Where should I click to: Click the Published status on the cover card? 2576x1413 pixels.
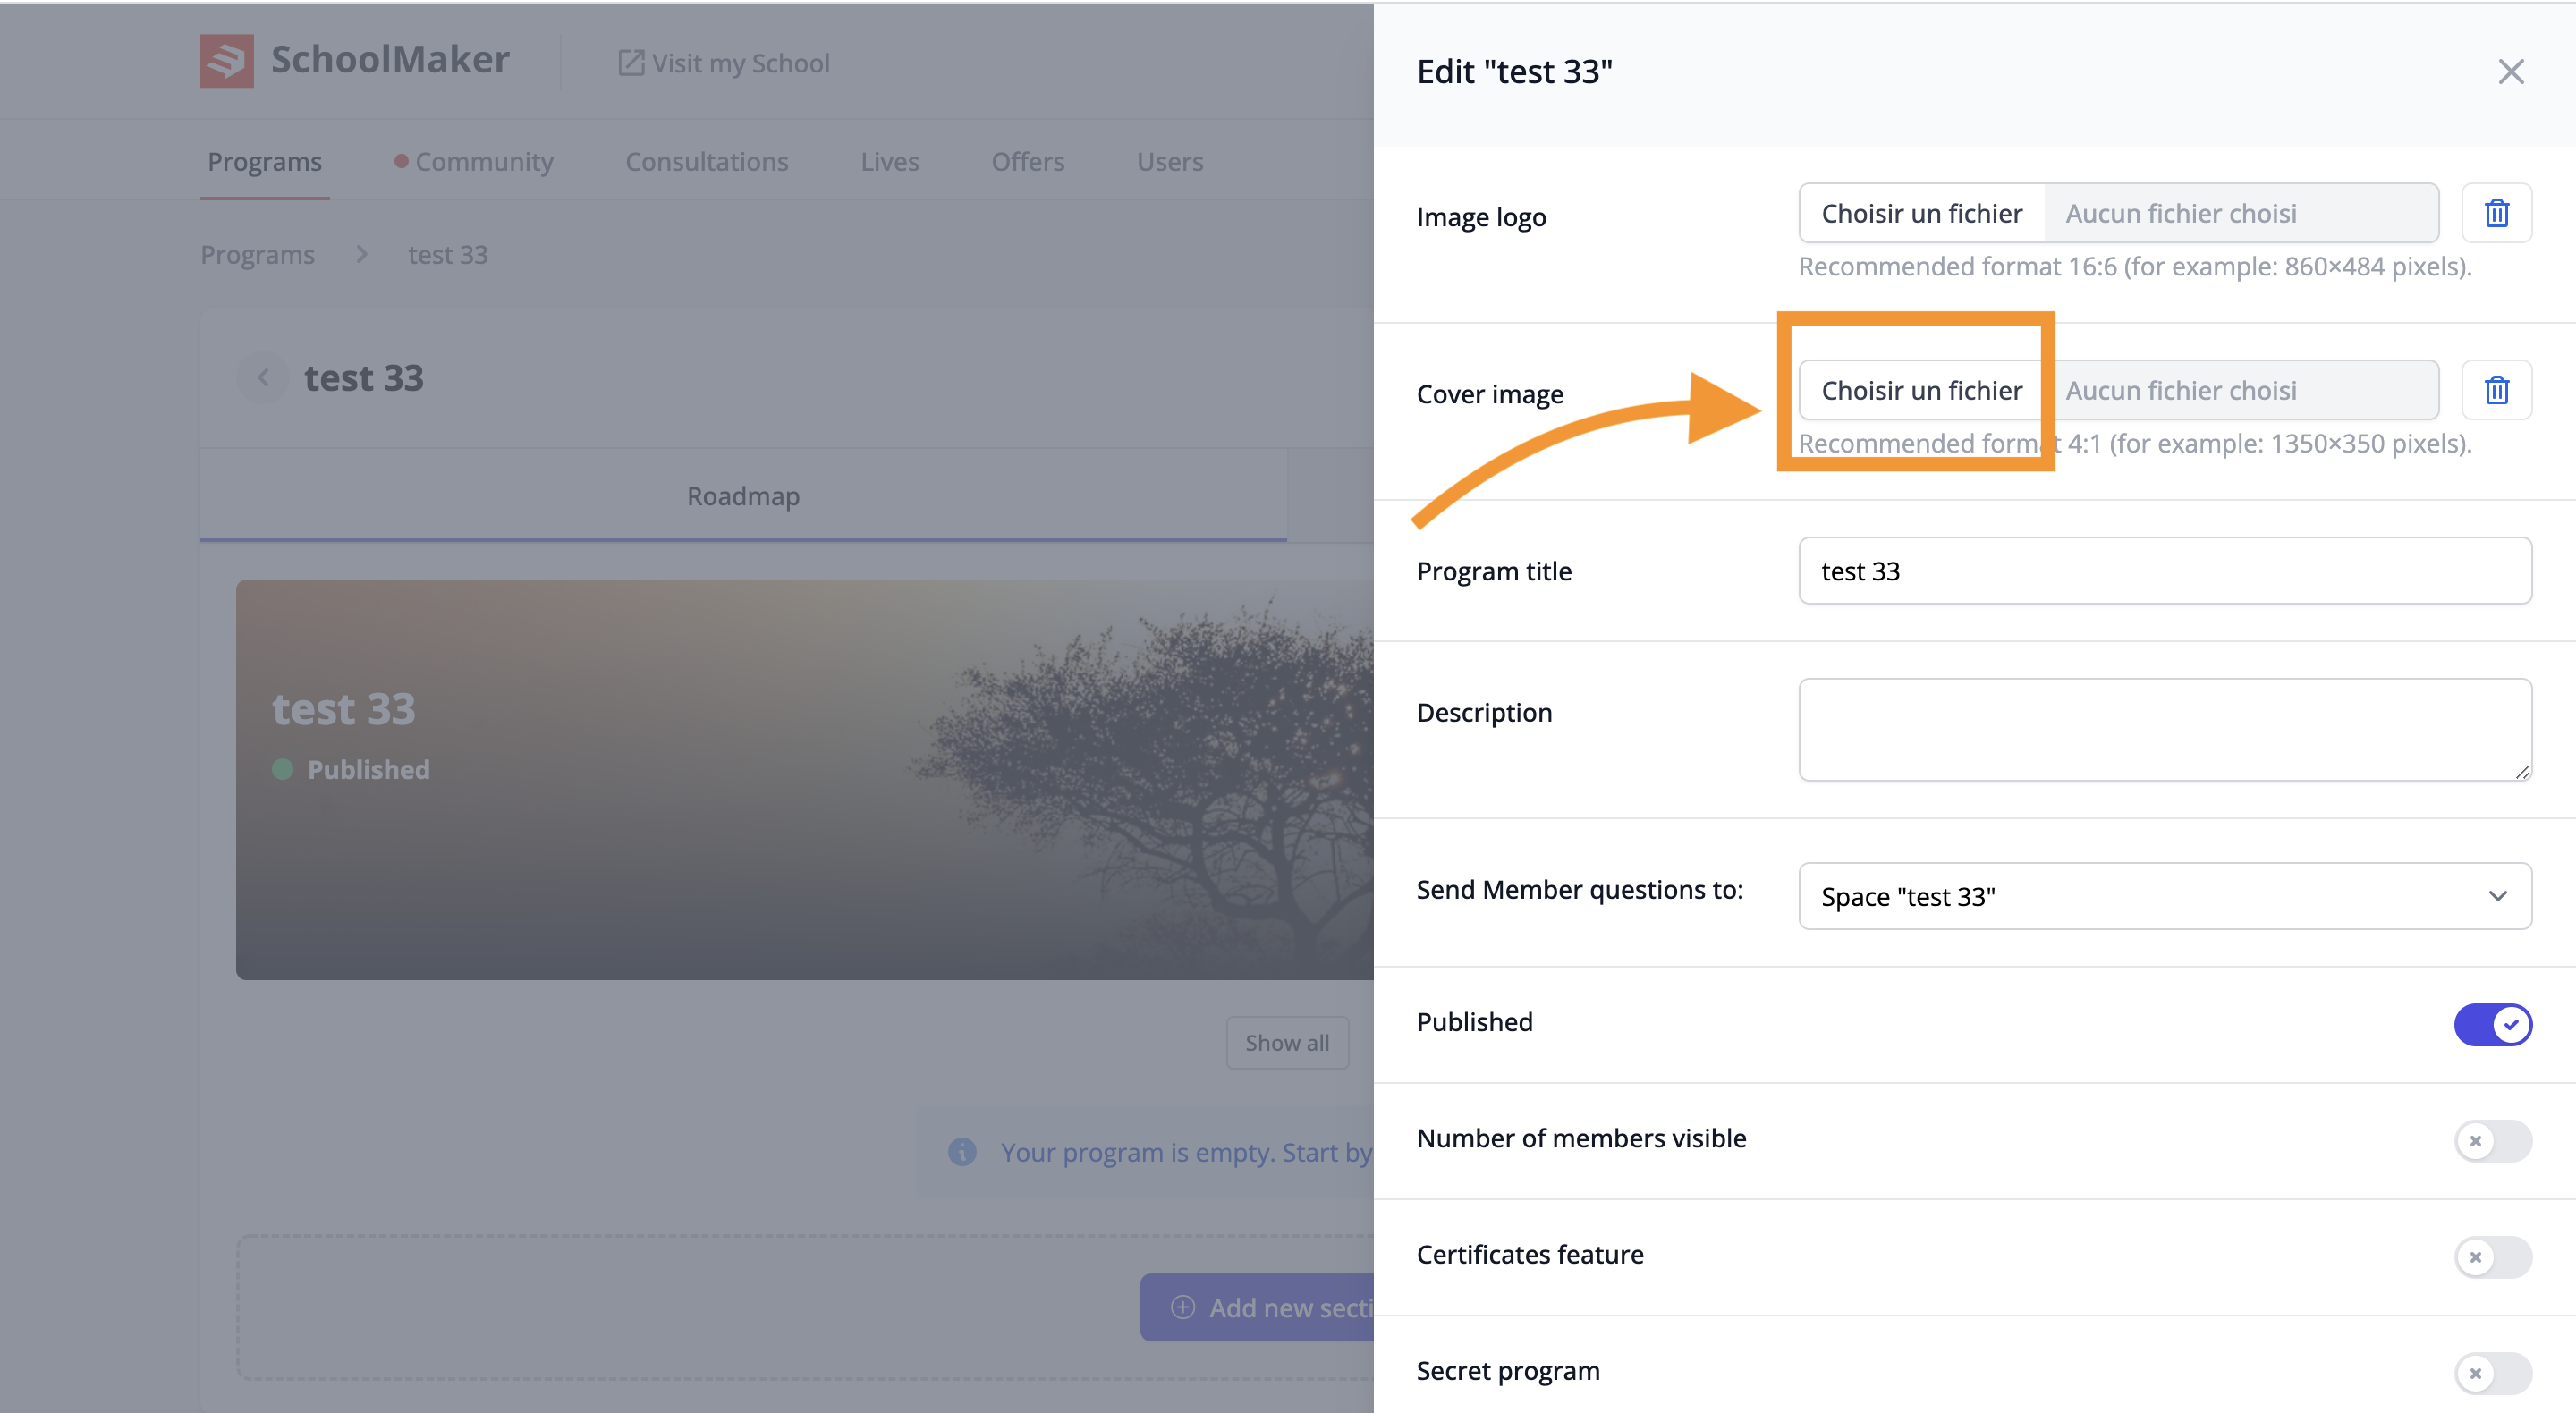tap(351, 769)
